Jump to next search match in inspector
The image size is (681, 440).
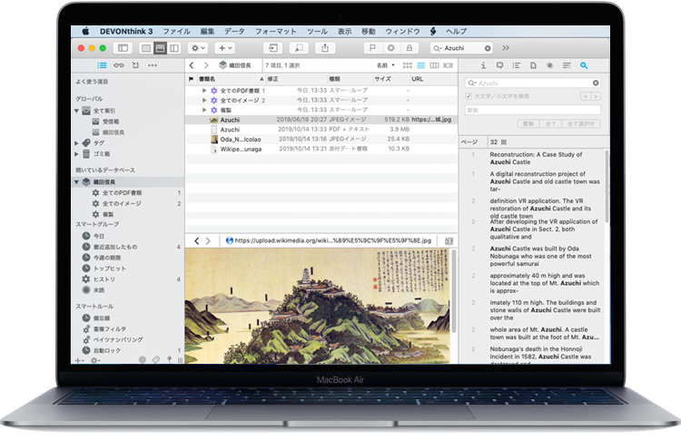(x=596, y=96)
